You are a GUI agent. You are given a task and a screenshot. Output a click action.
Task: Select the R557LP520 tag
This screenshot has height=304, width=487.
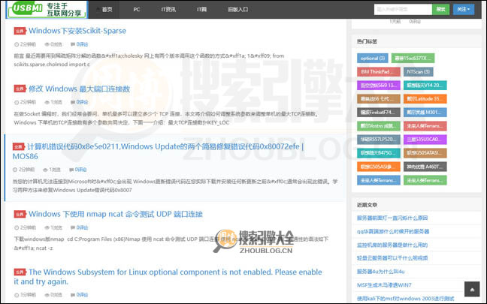[x=379, y=140]
